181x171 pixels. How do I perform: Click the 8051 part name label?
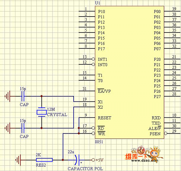click(x=99, y=141)
